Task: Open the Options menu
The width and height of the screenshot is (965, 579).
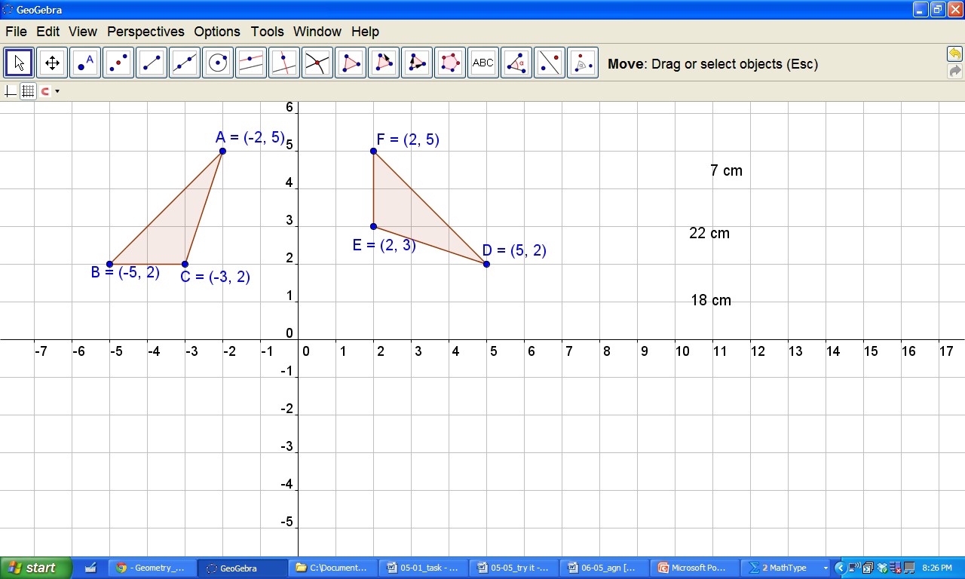Action: (217, 32)
